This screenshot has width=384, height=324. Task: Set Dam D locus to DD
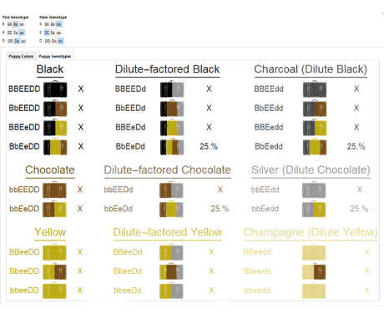48,41
